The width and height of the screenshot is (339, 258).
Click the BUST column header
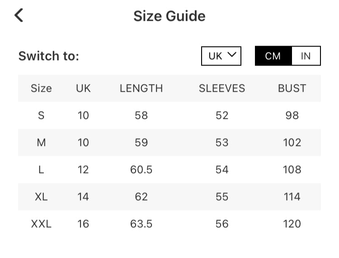coord(292,88)
